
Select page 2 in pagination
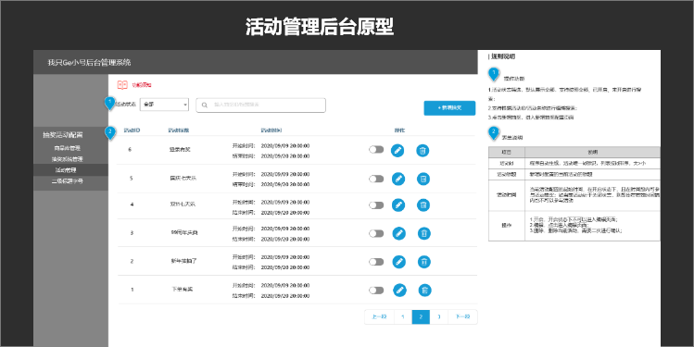click(421, 317)
